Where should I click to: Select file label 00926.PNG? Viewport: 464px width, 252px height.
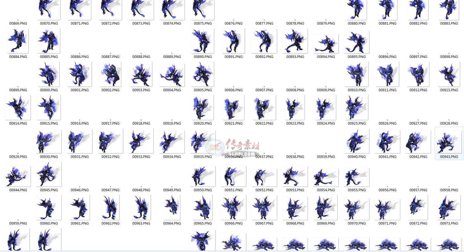pos(388,123)
